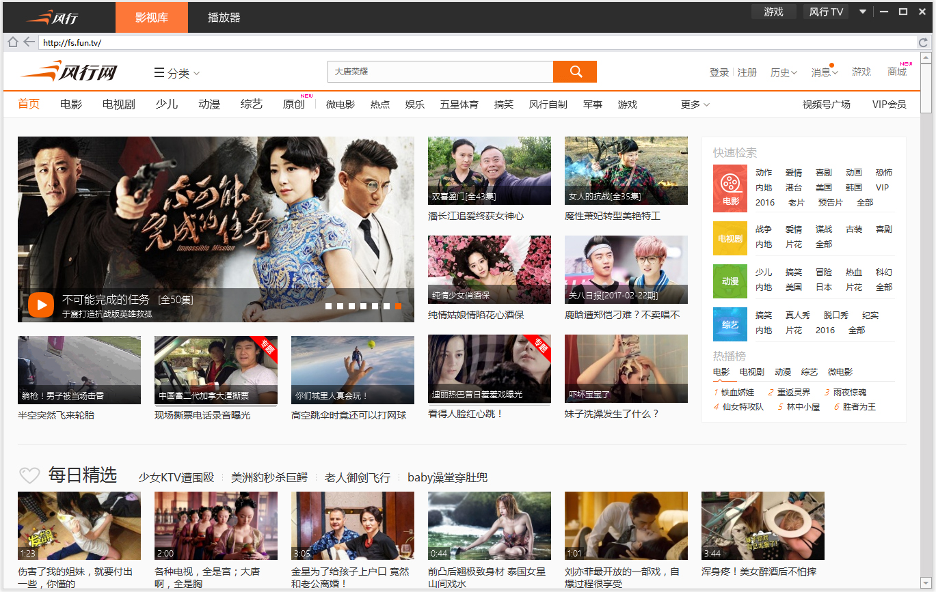Open the yellow 电视剧 category icon

click(x=730, y=238)
